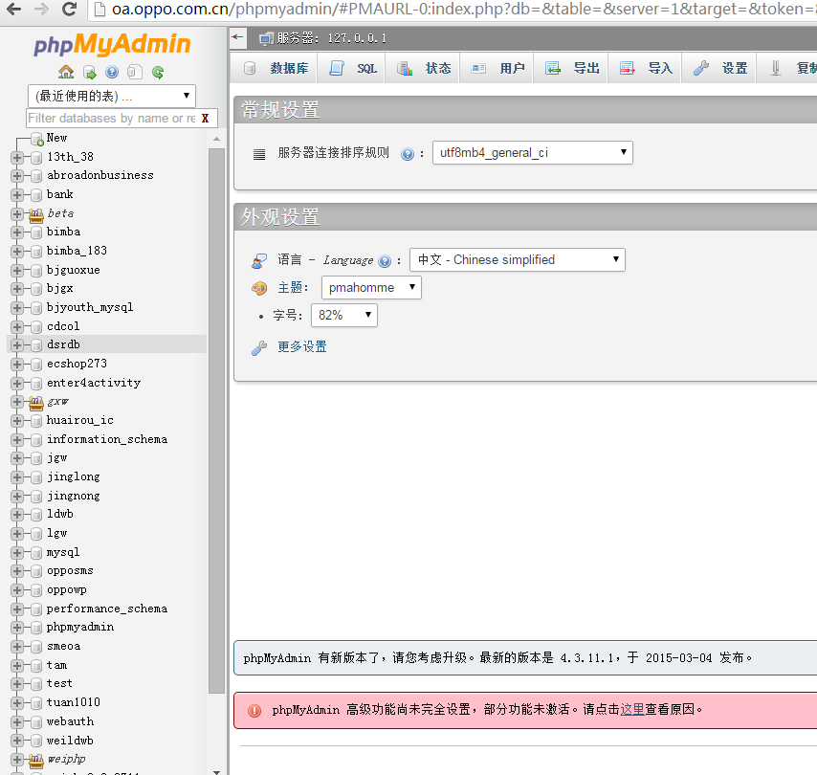Image resolution: width=817 pixels, height=775 pixels.
Task: Expand the test database node
Action: point(16,684)
